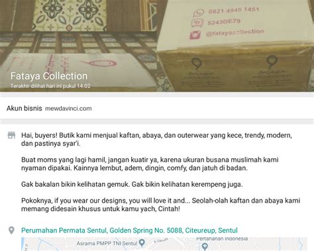Click the paragraph about moms yang lagi hamil
The image size is (314, 251).
tap(150, 164)
